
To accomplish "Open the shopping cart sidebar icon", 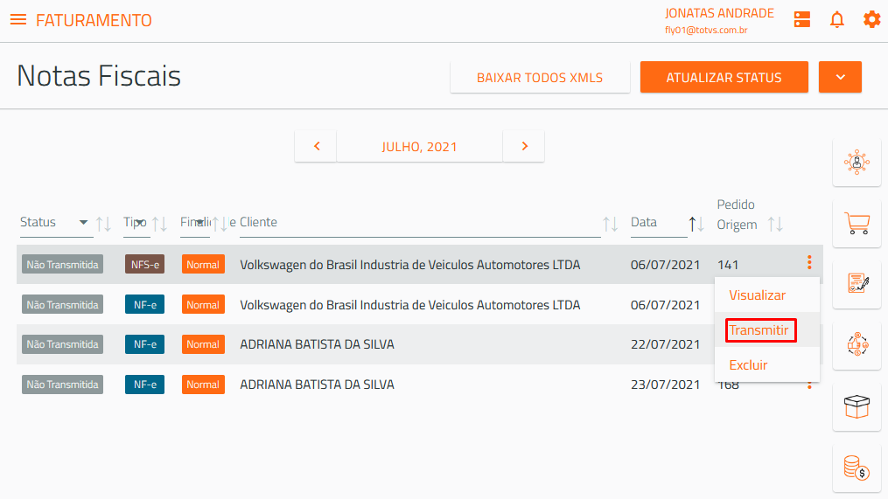I will pyautogui.click(x=857, y=224).
